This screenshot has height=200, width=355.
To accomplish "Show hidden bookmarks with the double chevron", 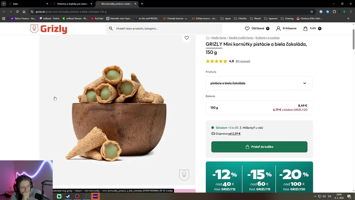I will point(348,19).
